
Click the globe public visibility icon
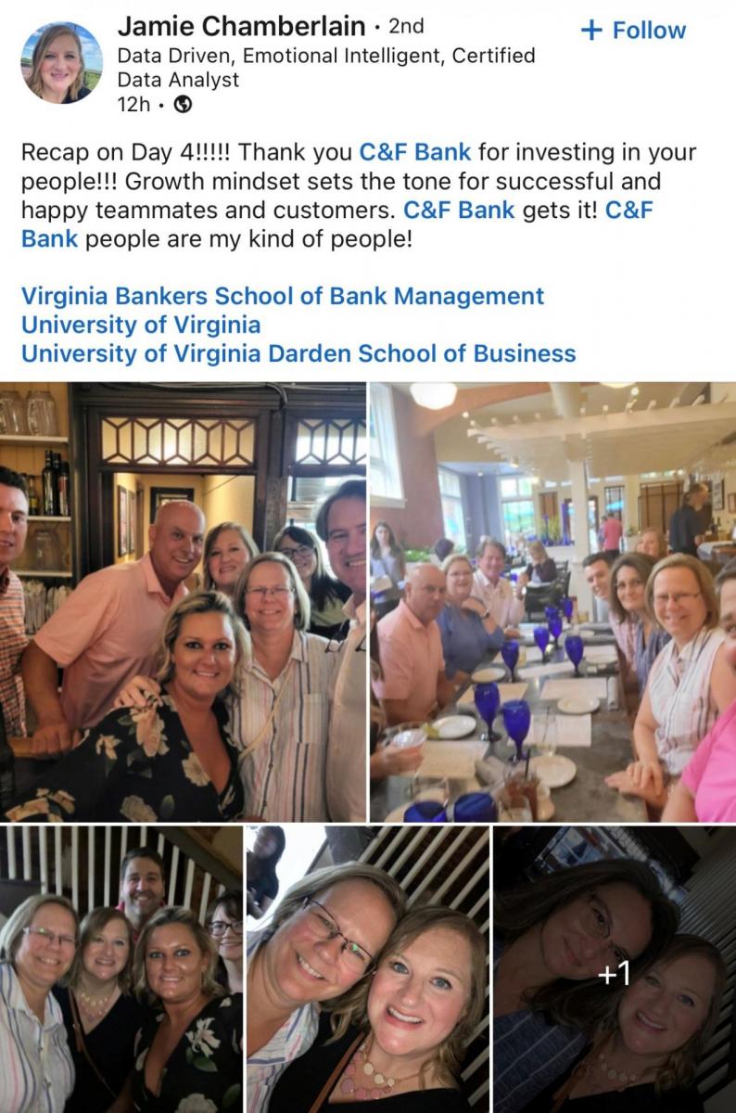click(184, 105)
